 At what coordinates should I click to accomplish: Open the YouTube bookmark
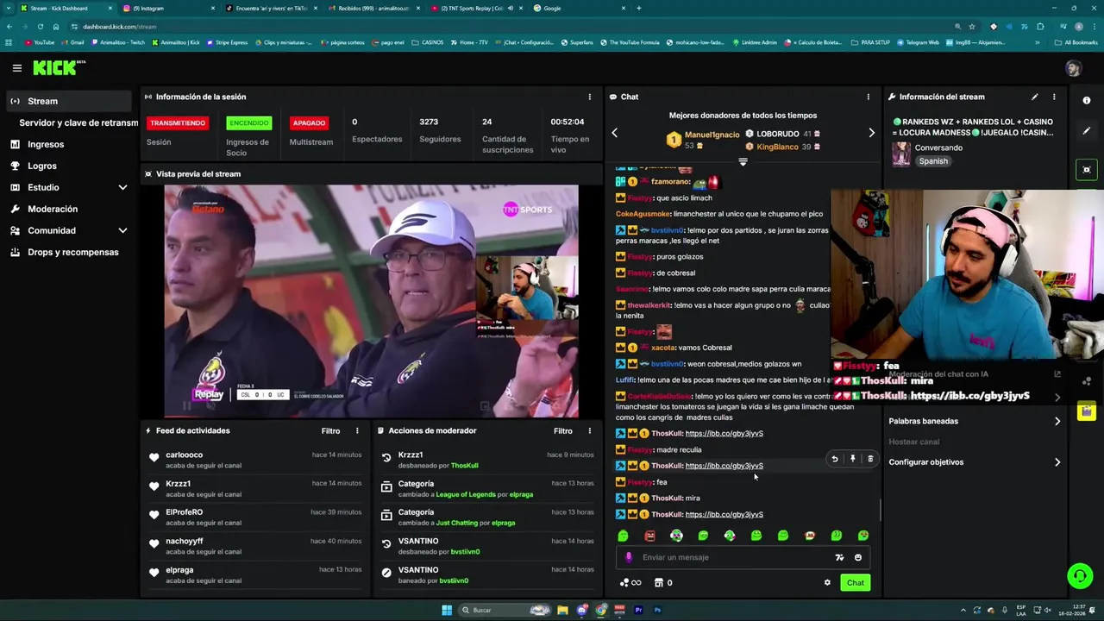(40, 42)
